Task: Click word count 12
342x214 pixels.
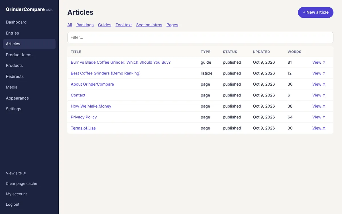Action: point(290,73)
